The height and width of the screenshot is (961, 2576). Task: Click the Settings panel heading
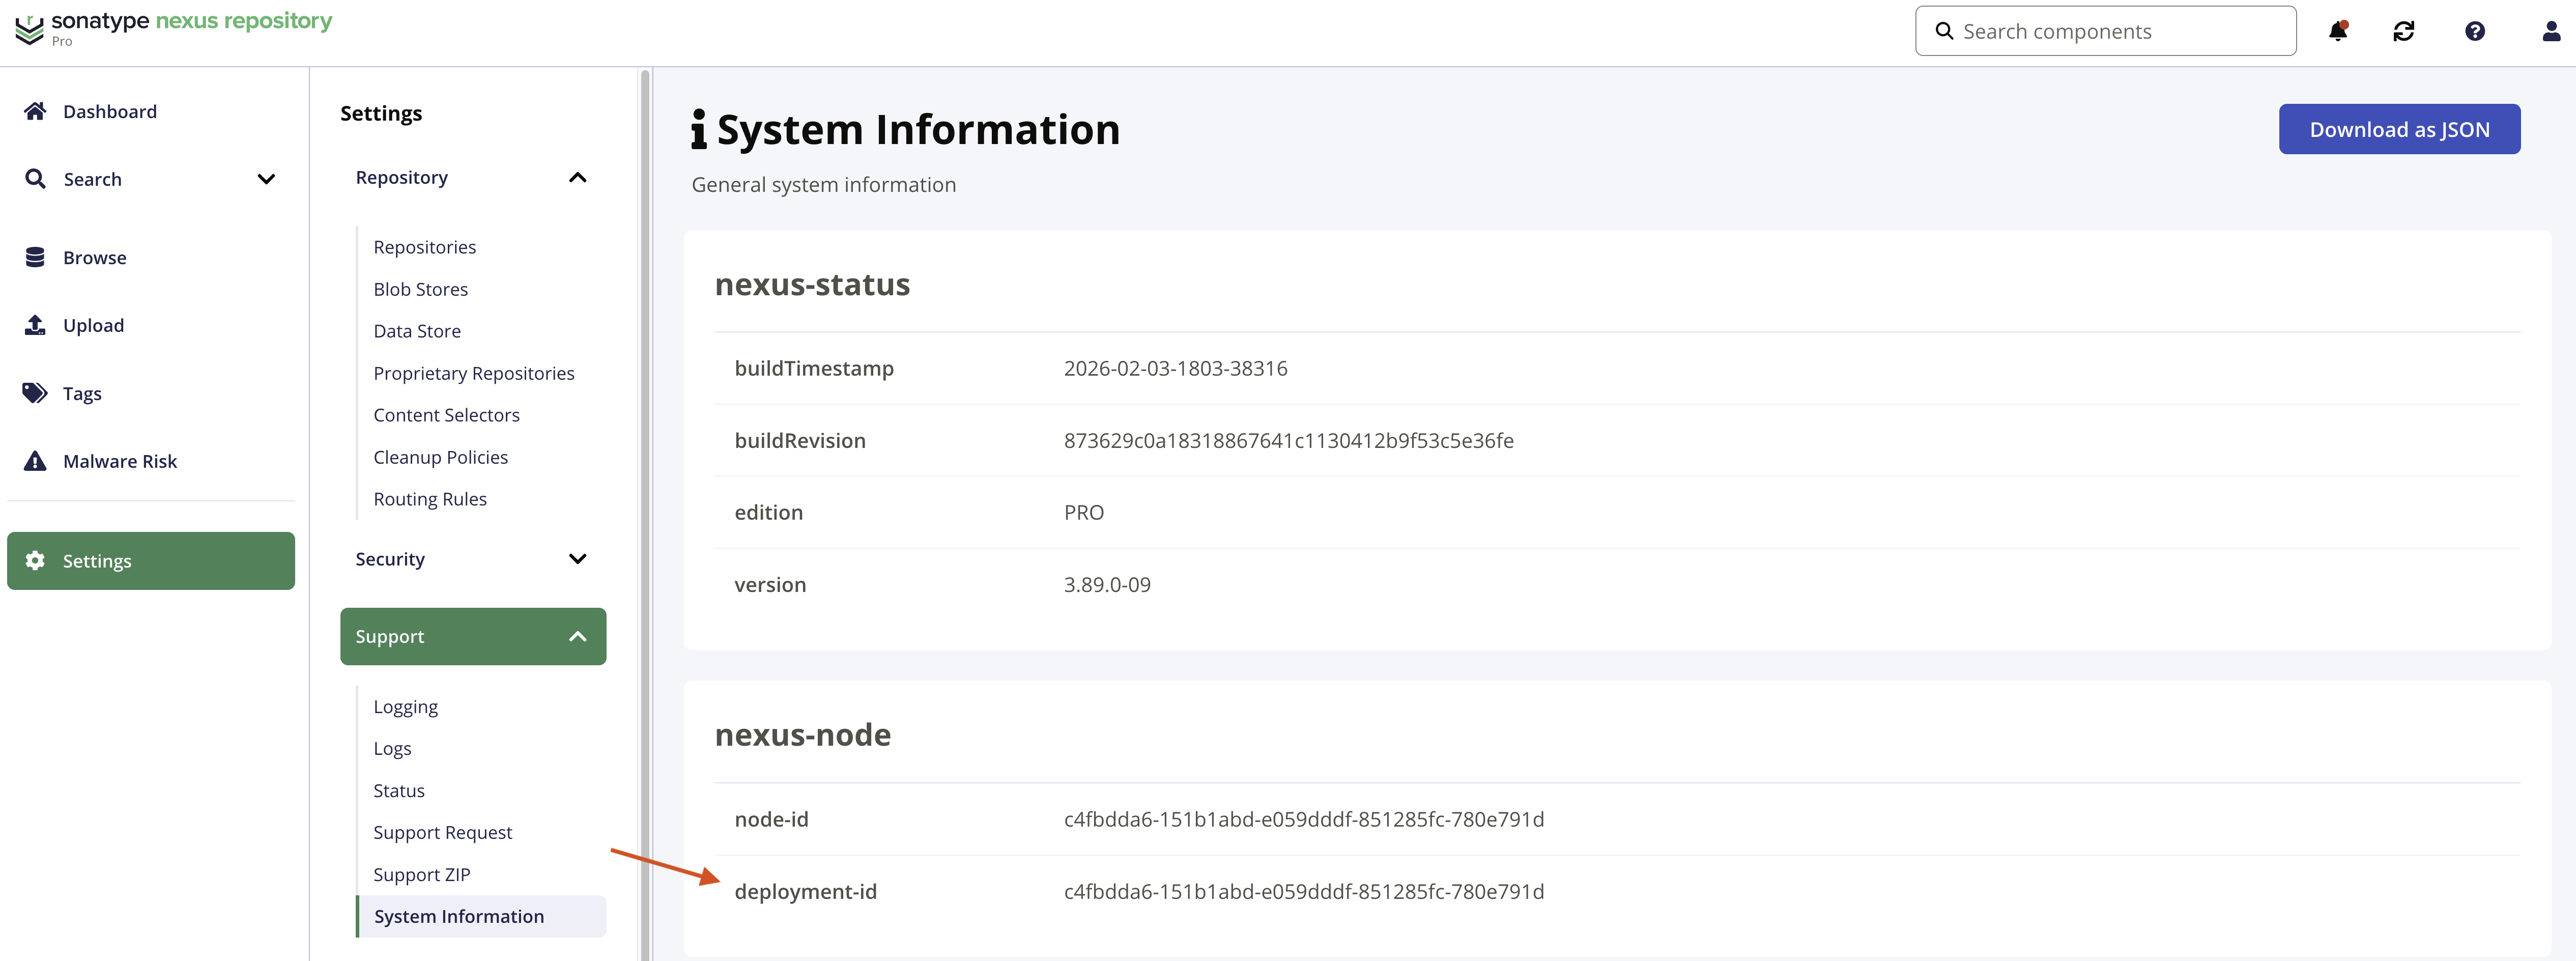[x=381, y=113]
